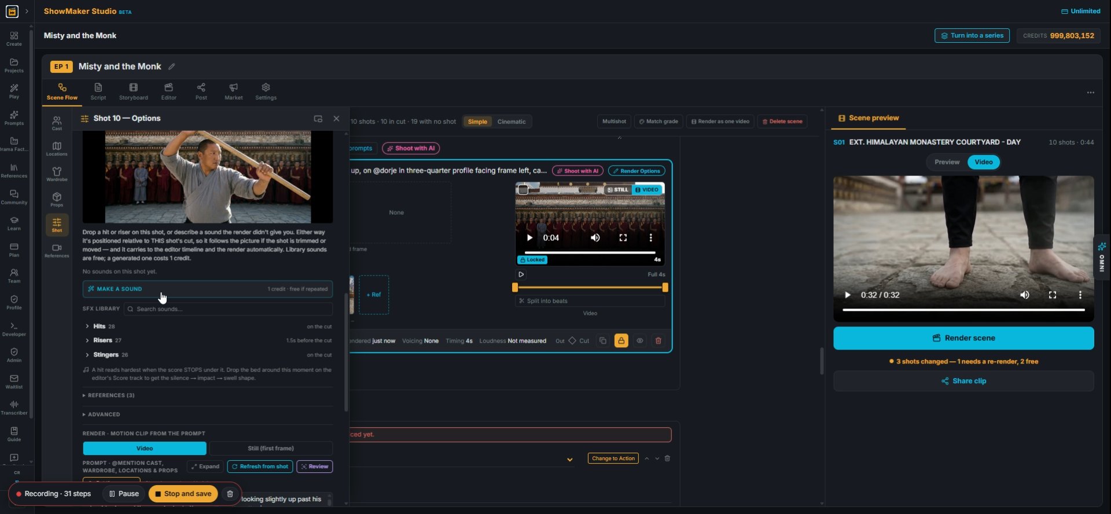Select Still (first frame) render mode
The width and height of the screenshot is (1111, 514).
[x=270, y=449]
